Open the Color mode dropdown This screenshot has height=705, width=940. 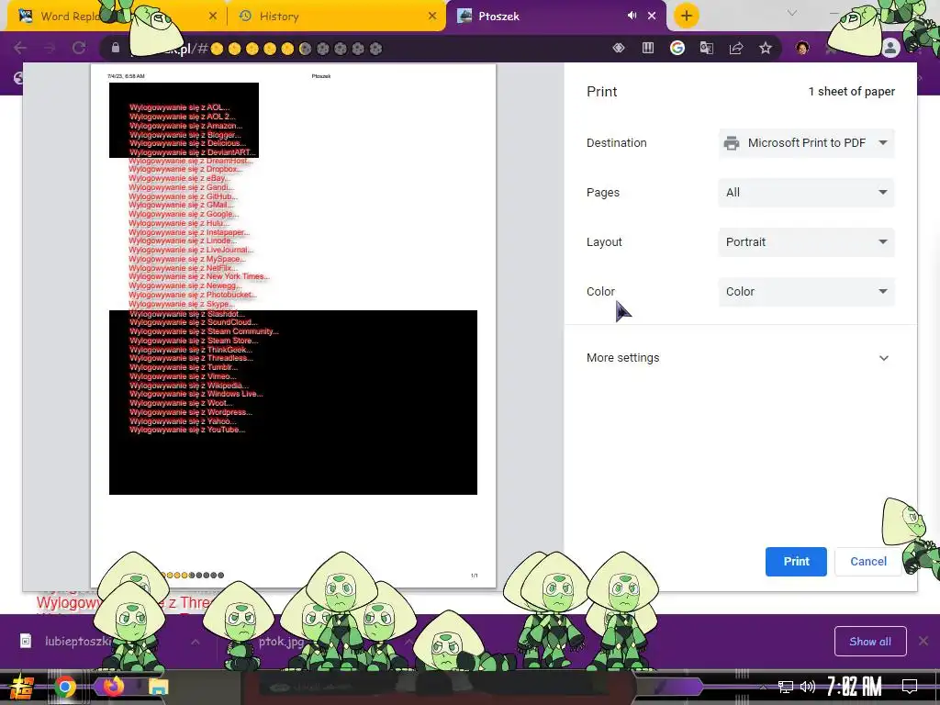[x=806, y=292]
